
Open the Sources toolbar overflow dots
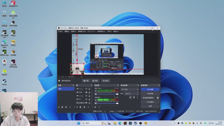(x=93, y=107)
